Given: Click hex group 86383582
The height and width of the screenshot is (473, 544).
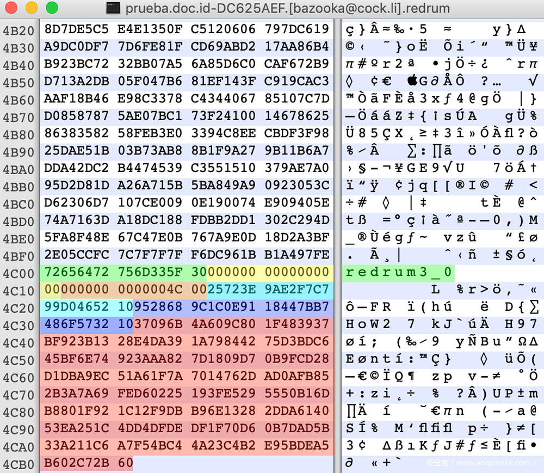Looking at the screenshot, I should point(77,133).
